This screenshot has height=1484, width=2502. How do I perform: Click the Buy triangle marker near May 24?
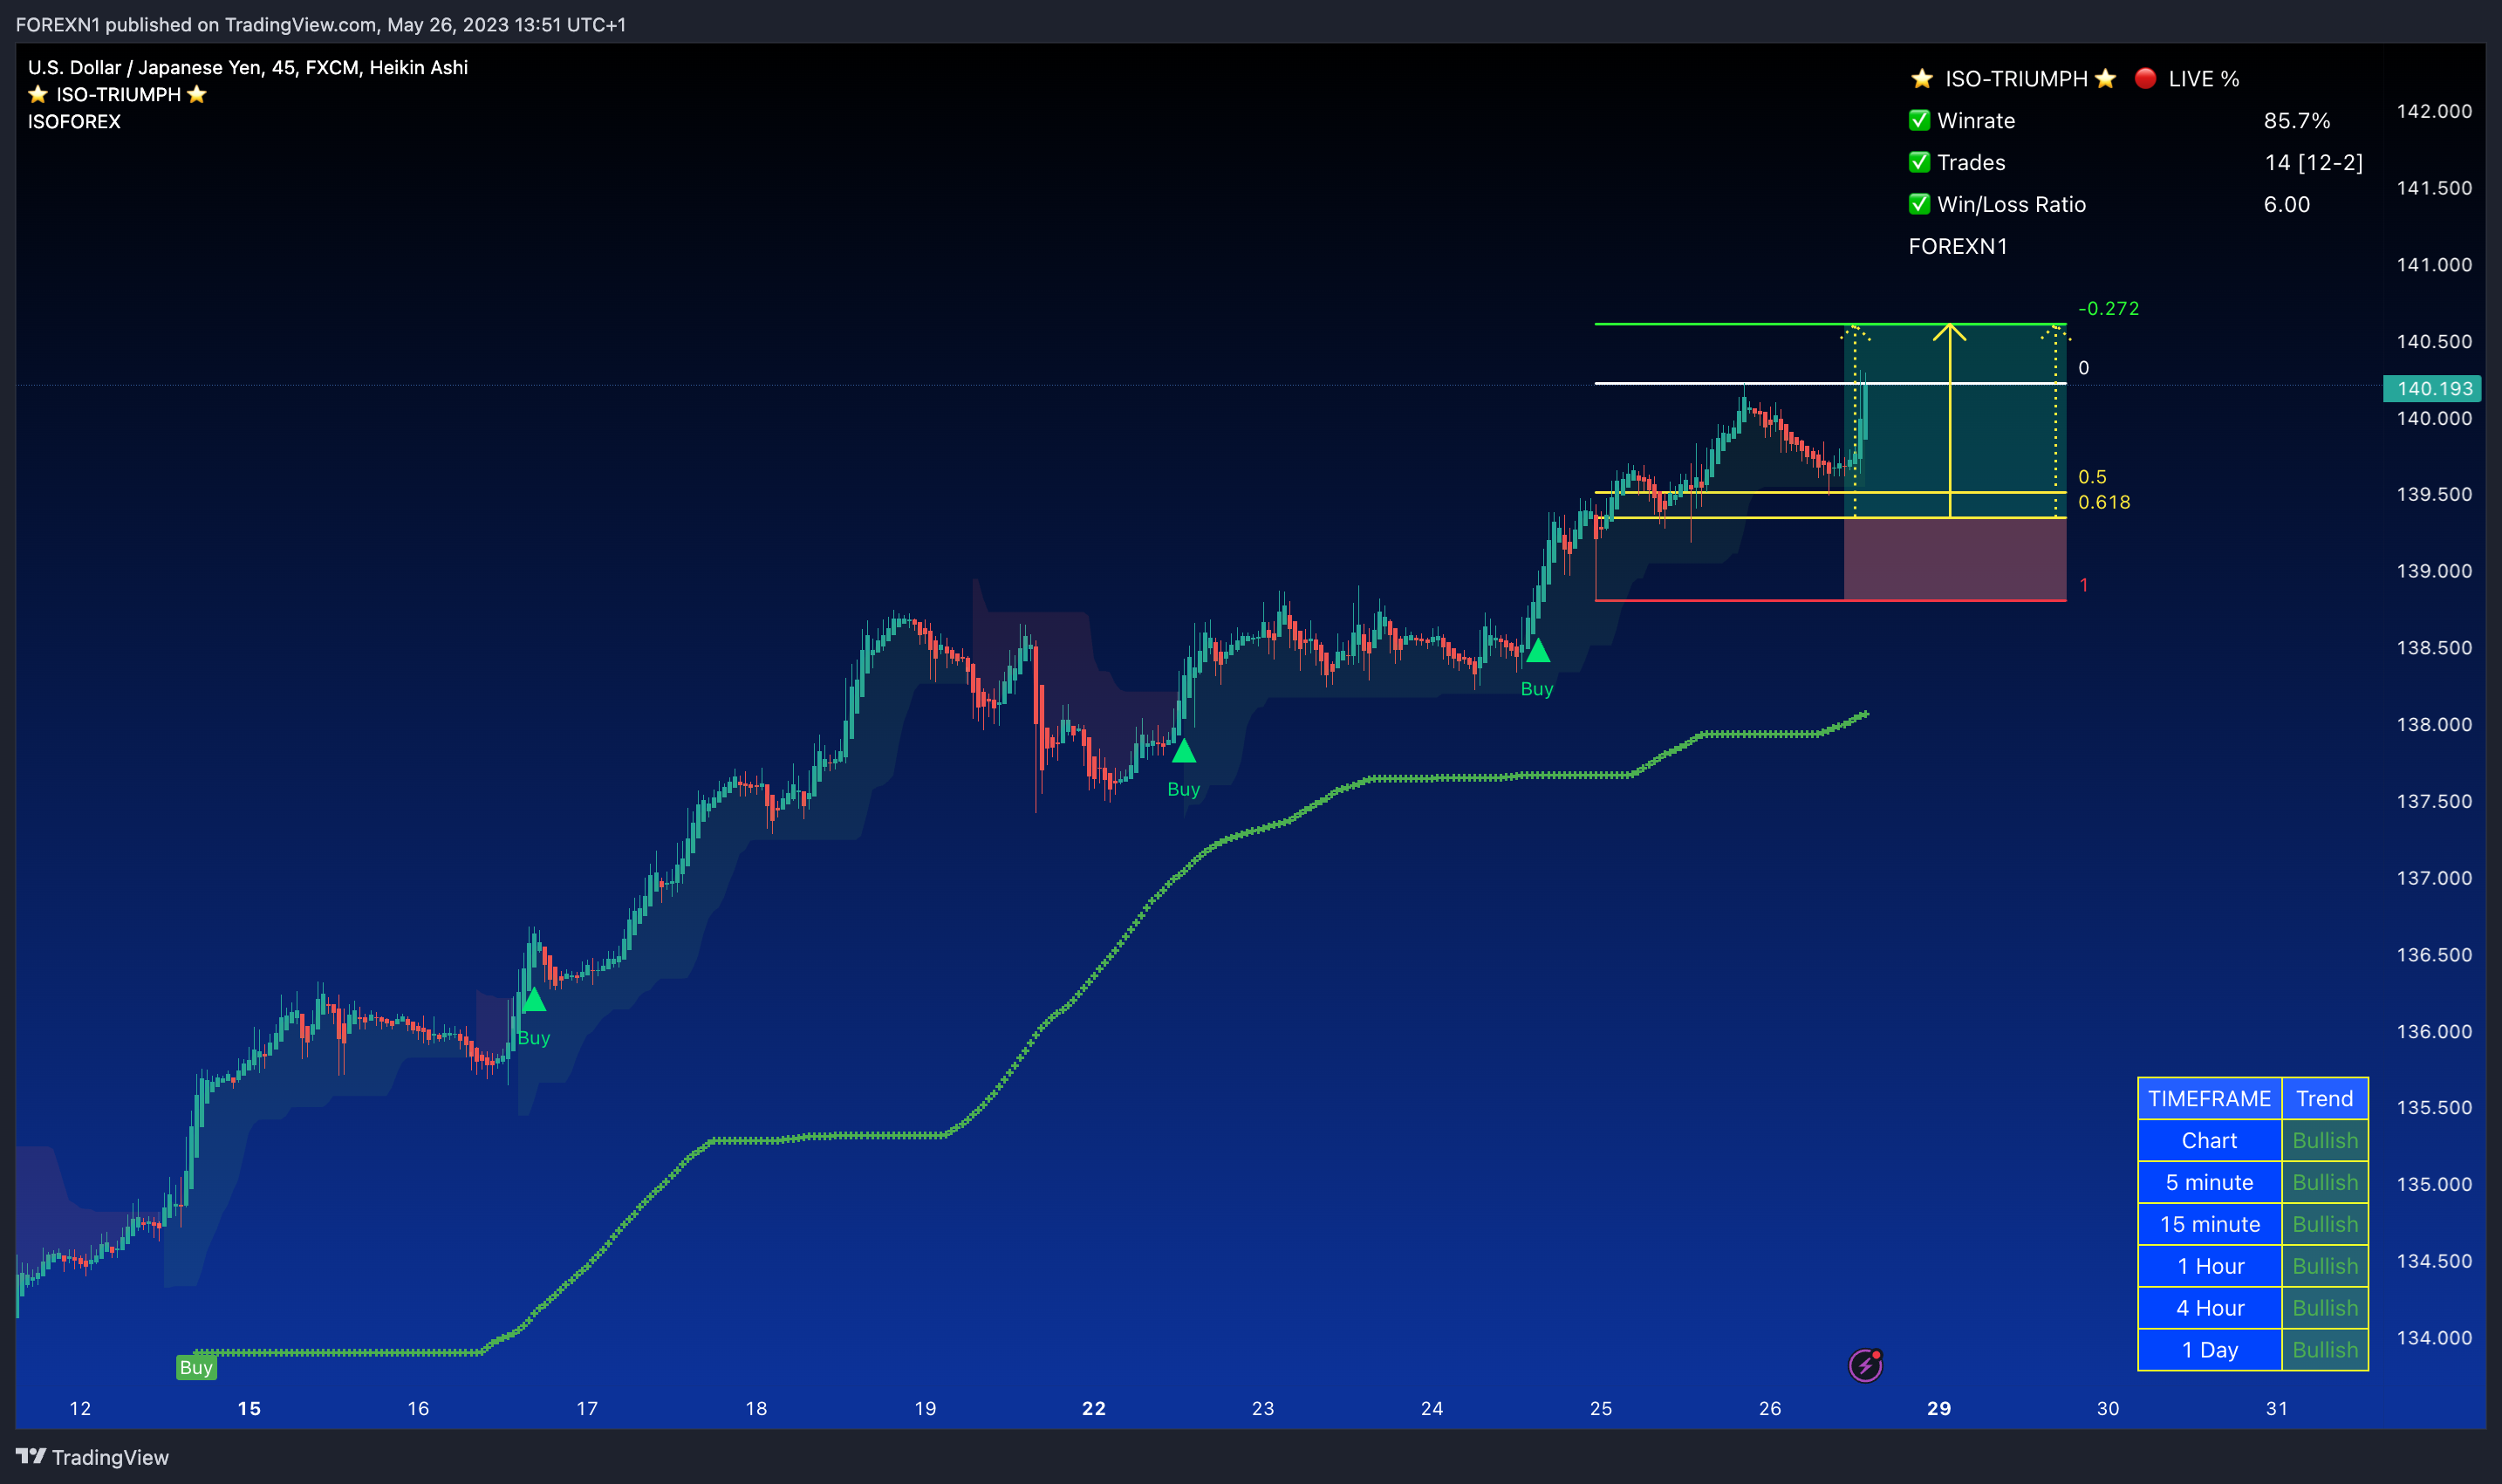1538,651
